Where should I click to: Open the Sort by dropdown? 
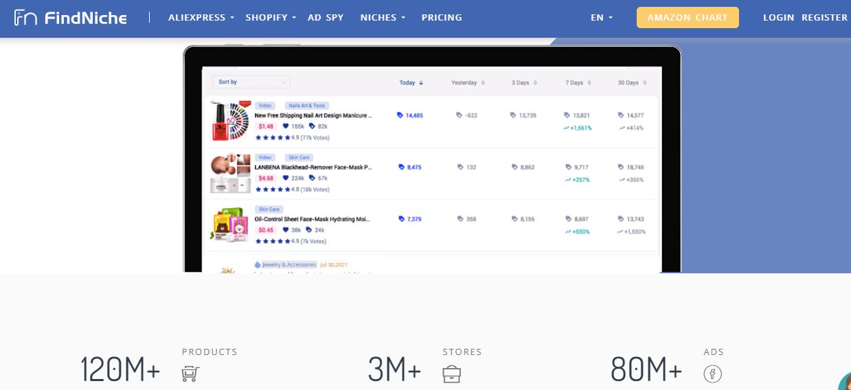pos(251,82)
